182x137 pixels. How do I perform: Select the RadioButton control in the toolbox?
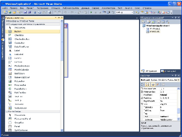33,89
